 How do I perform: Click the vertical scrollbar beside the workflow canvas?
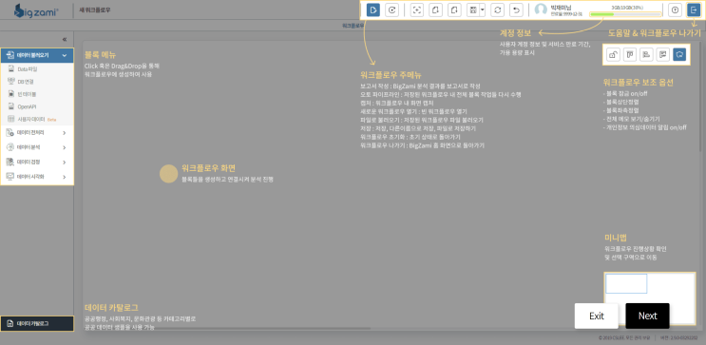pos(699,97)
